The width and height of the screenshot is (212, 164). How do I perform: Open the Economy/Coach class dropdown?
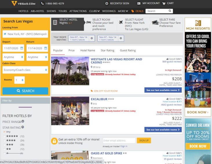[25, 70]
